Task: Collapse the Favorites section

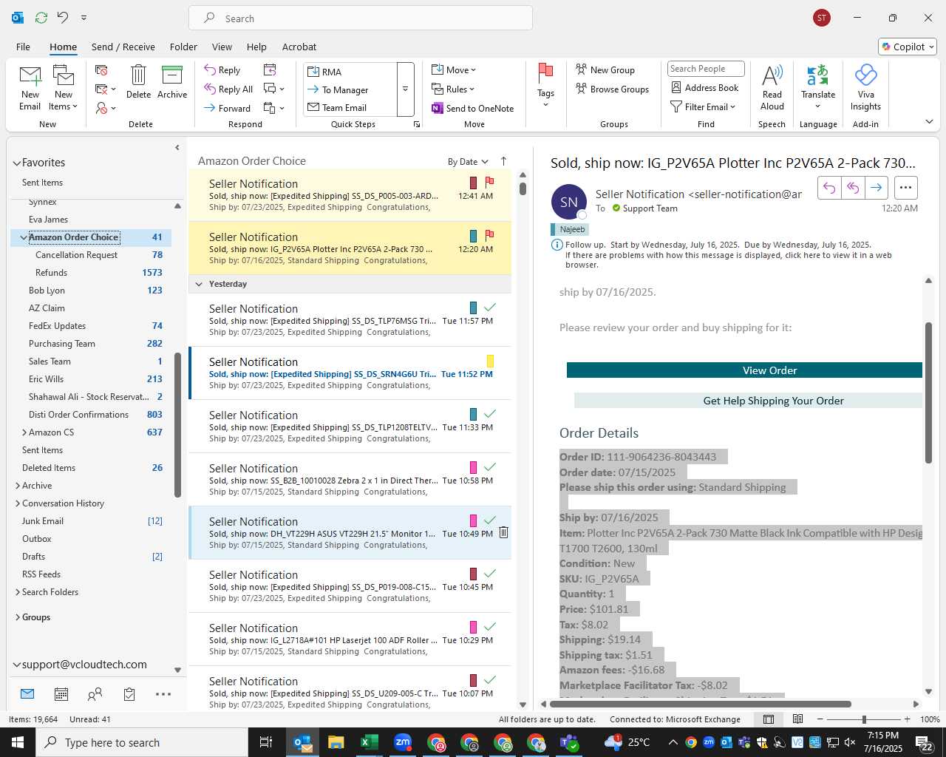Action: (x=16, y=163)
